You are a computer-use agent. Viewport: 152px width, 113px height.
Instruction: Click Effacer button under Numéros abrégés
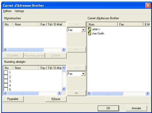[x=56, y=99]
